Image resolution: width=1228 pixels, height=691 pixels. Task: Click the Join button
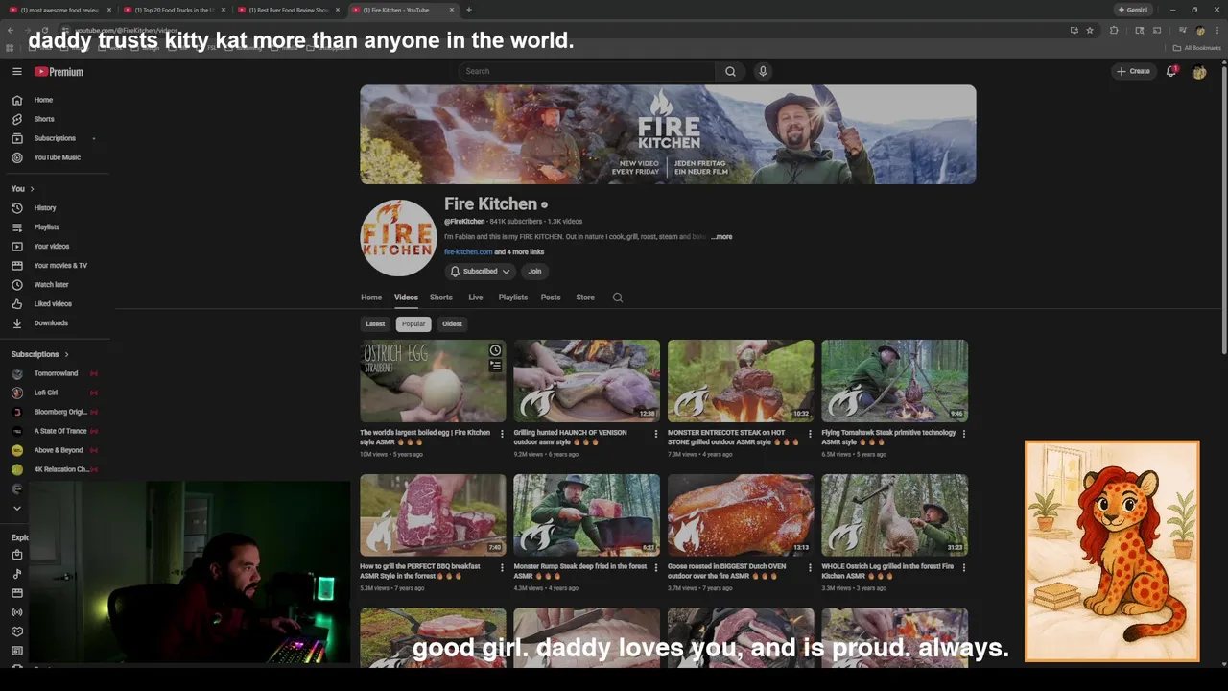click(534, 272)
